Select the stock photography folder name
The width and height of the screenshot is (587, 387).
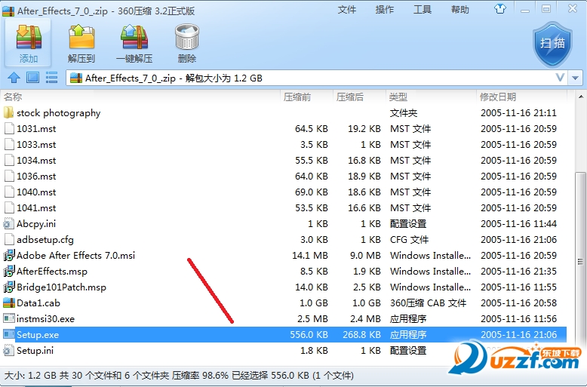tap(58, 113)
